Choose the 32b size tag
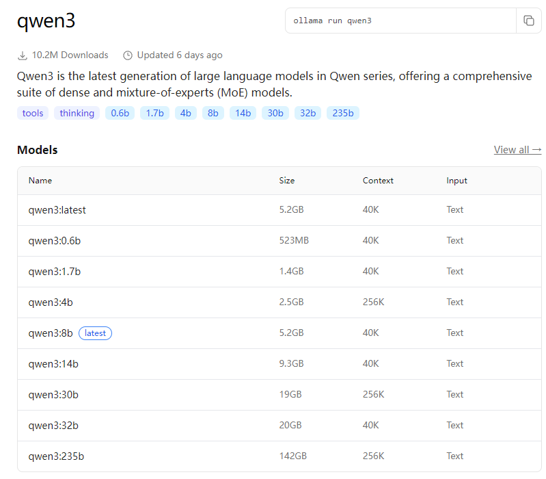This screenshot has height=479, width=546. 308,113
